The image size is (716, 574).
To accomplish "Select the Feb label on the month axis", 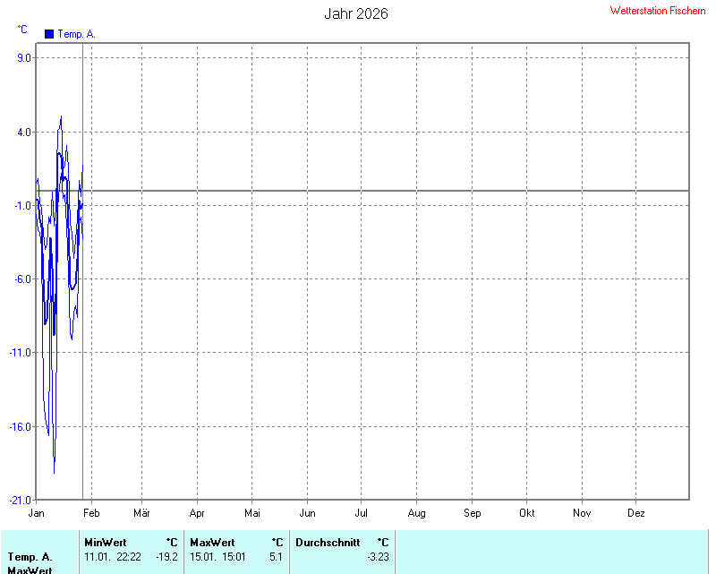I will tap(91, 513).
